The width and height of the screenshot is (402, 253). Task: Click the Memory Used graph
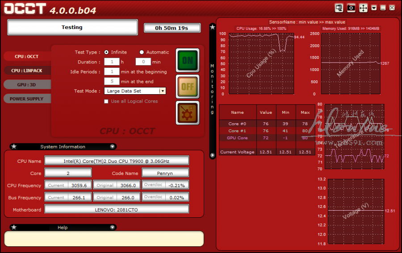pyautogui.click(x=351, y=63)
